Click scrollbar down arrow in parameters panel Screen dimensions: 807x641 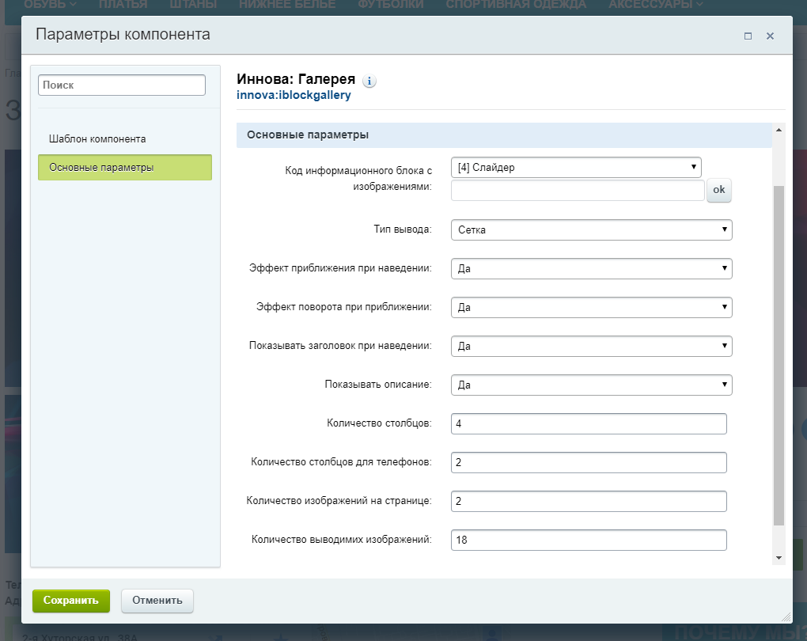coord(779,558)
